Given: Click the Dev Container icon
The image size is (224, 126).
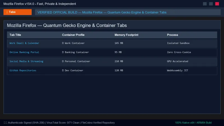Looking at the screenshot, I should point(63,71).
